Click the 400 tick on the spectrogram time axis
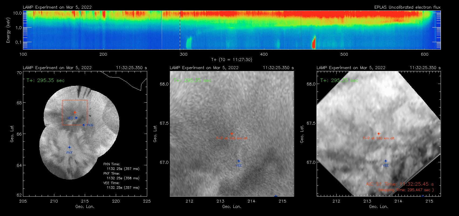Screen dimensions: 459x216 point(264,54)
